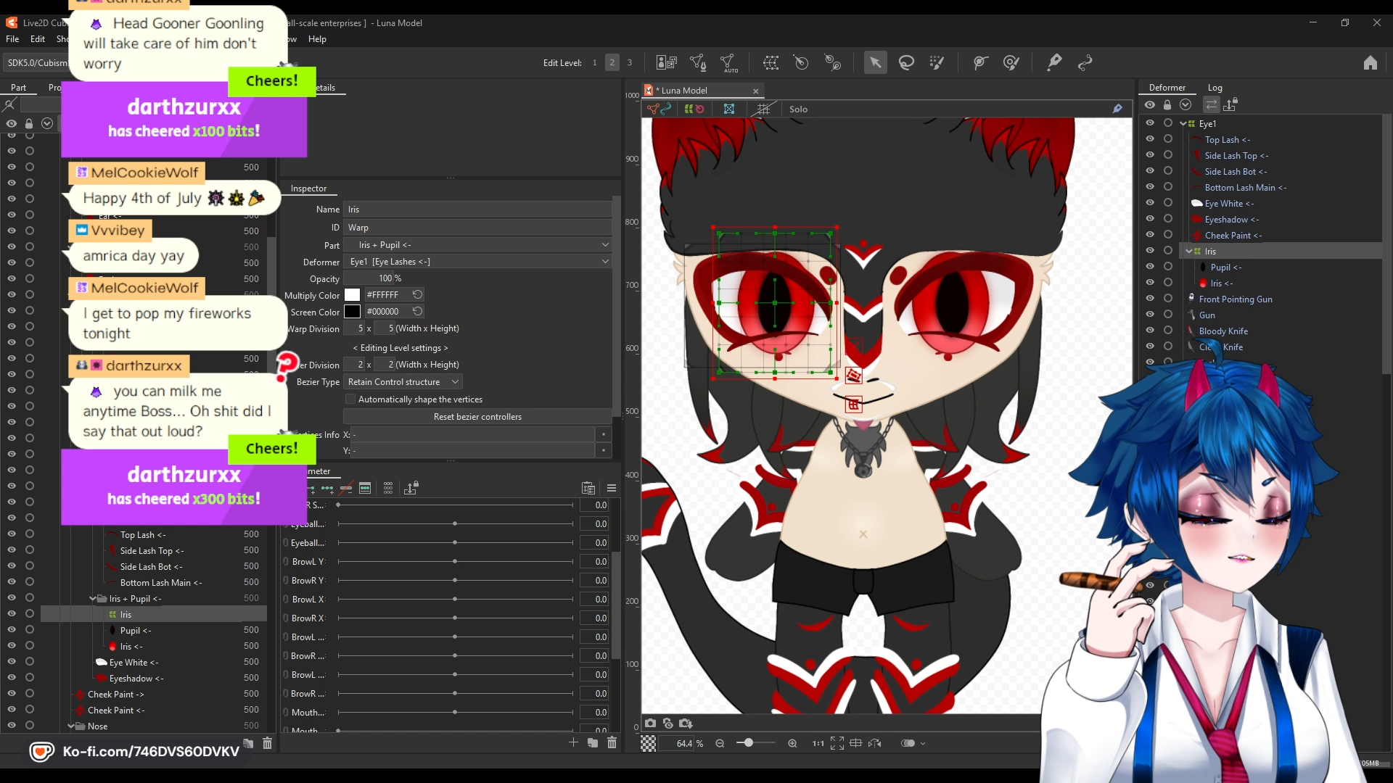Open the texture atlas editor icon
The width and height of the screenshot is (1393, 783).
pyautogui.click(x=666, y=62)
